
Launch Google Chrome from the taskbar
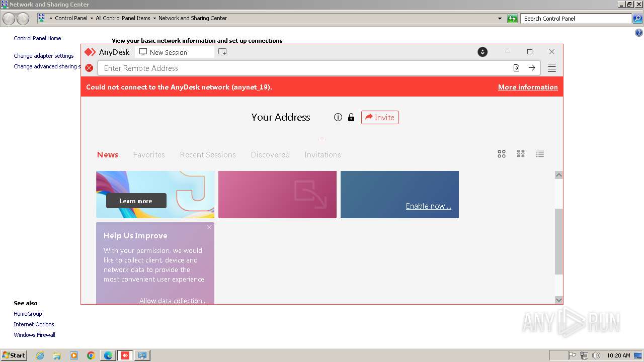(x=91, y=355)
